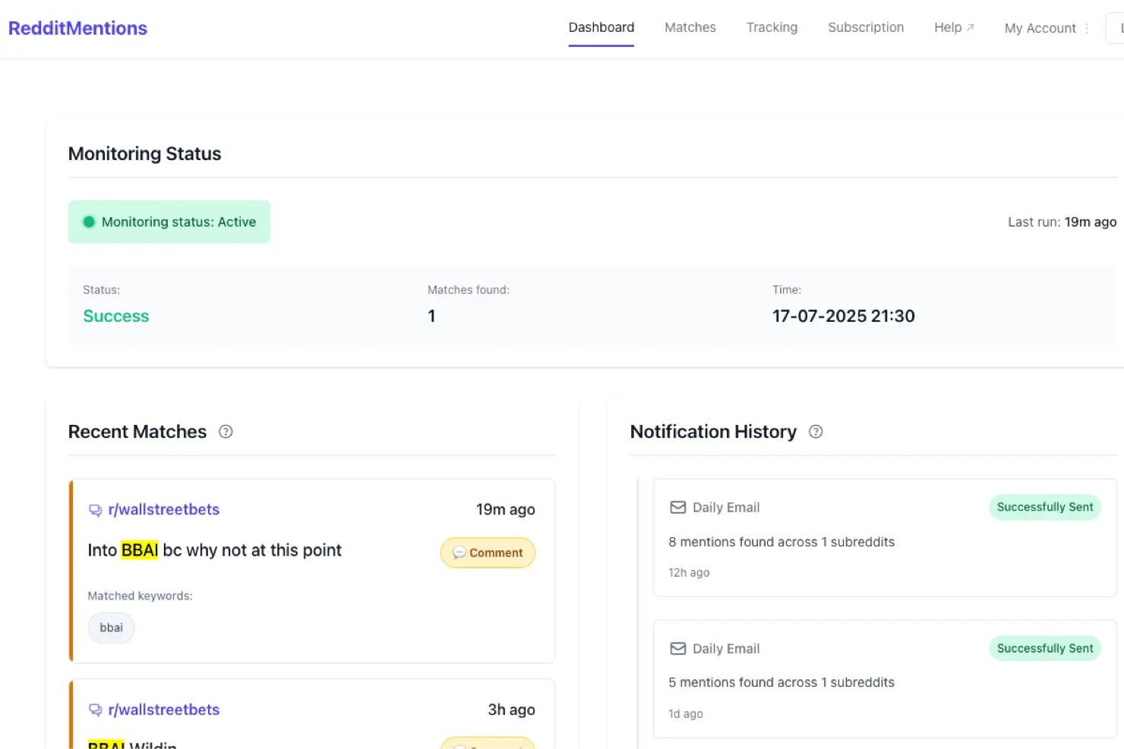Viewport: 1124px width, 749px height.
Task: Click the yellow Comment badge on the BBAI match
Action: coord(488,552)
